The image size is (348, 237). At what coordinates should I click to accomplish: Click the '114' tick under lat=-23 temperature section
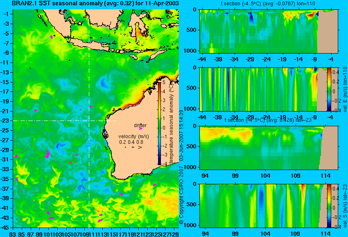pos(325,176)
